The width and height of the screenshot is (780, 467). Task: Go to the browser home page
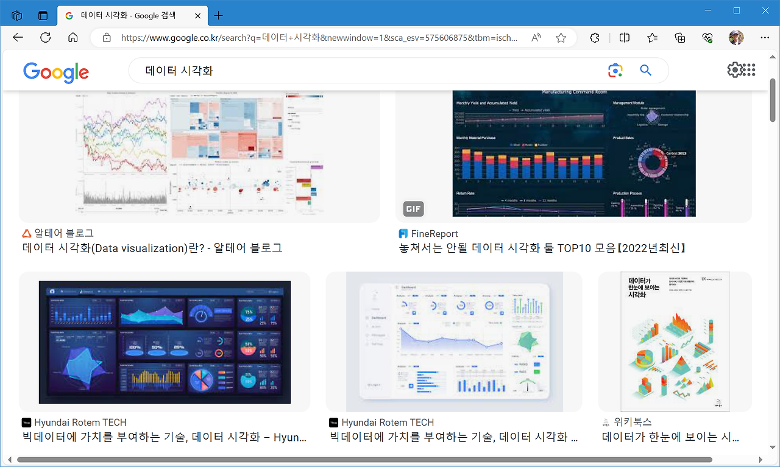[x=73, y=38]
